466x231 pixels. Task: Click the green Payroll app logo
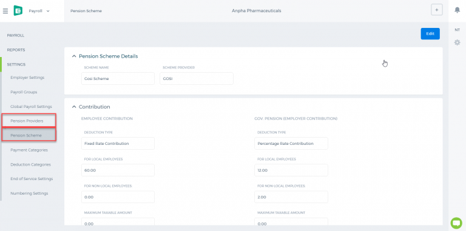[x=18, y=11]
